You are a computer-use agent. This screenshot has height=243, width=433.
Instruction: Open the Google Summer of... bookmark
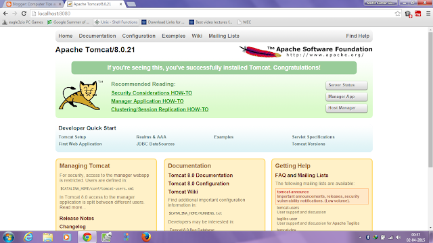click(x=68, y=22)
